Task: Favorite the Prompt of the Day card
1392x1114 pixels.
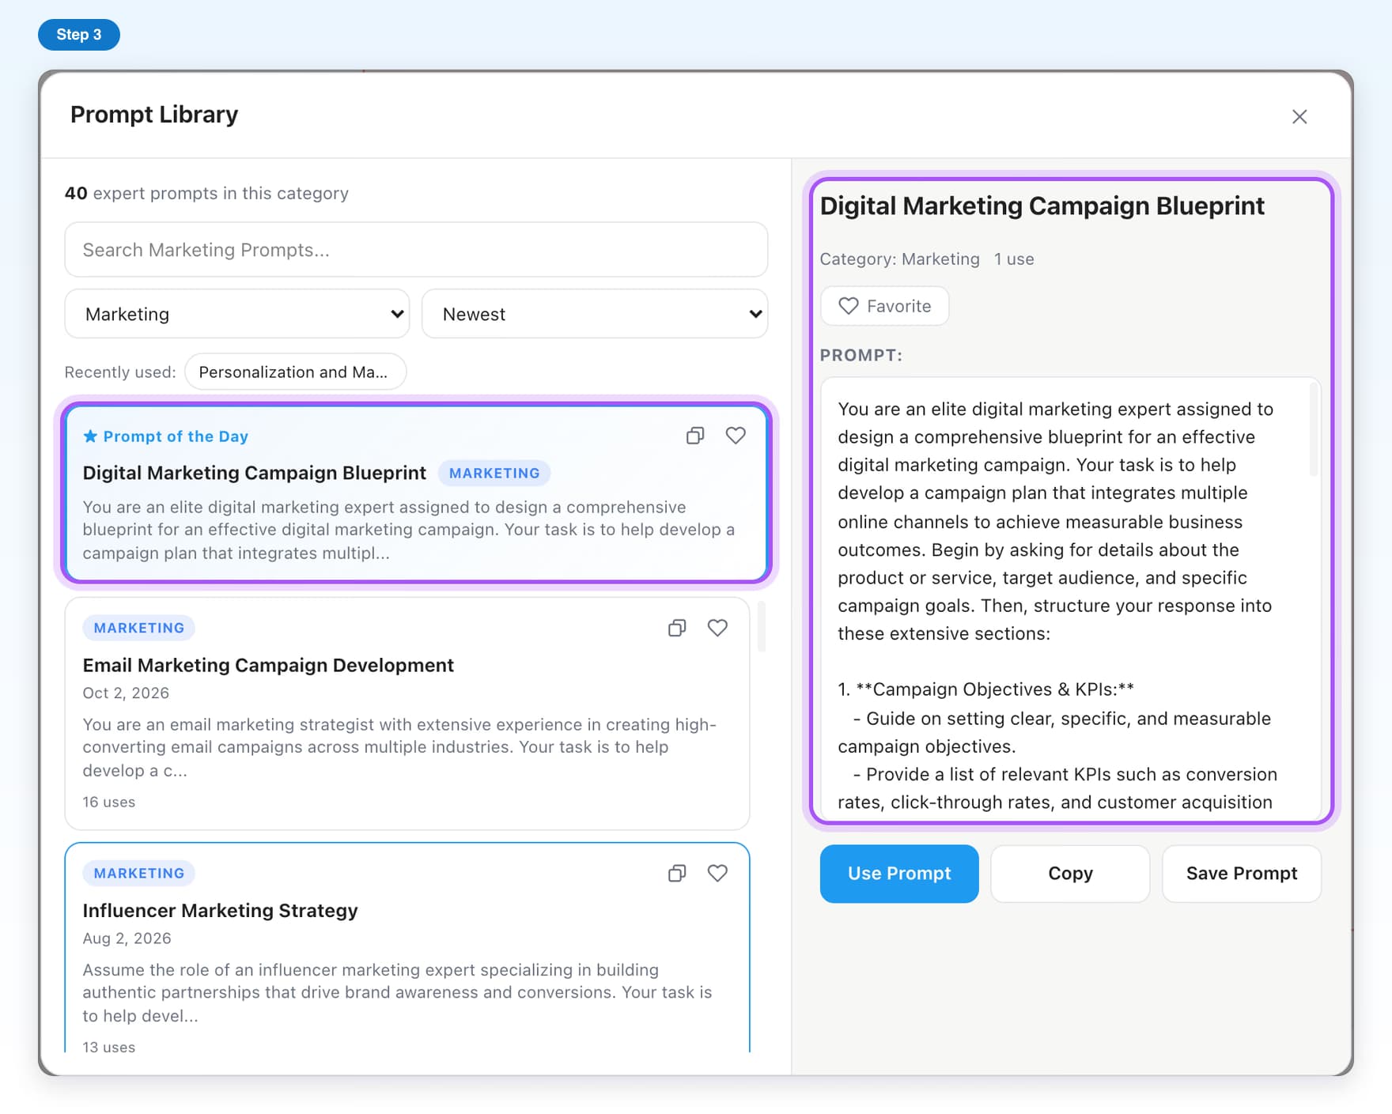Action: 736,436
